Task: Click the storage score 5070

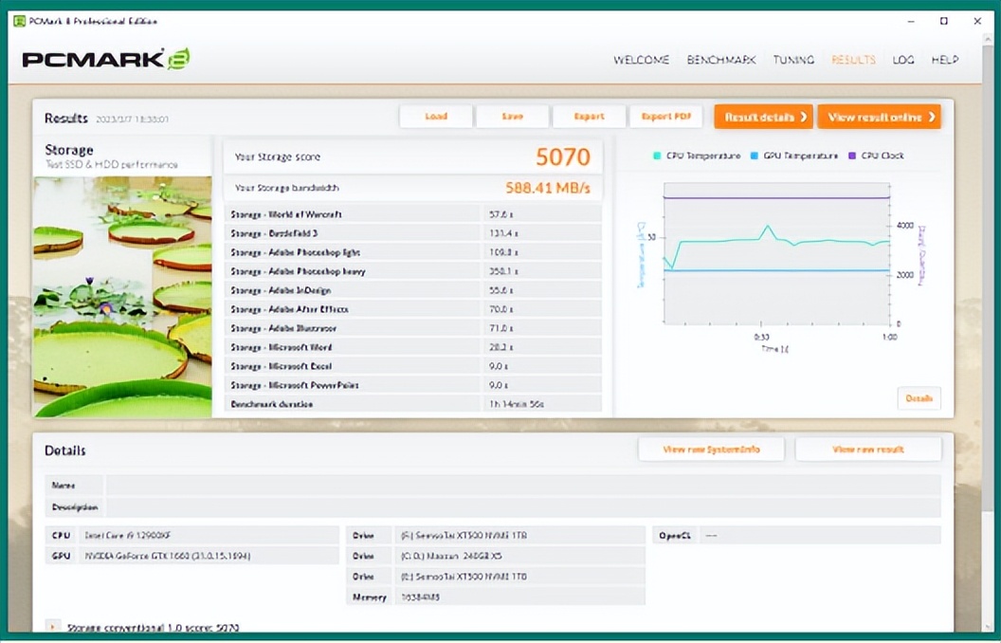Action: click(x=563, y=157)
